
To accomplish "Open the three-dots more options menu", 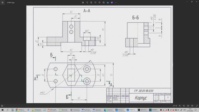I will click(116, 2).
